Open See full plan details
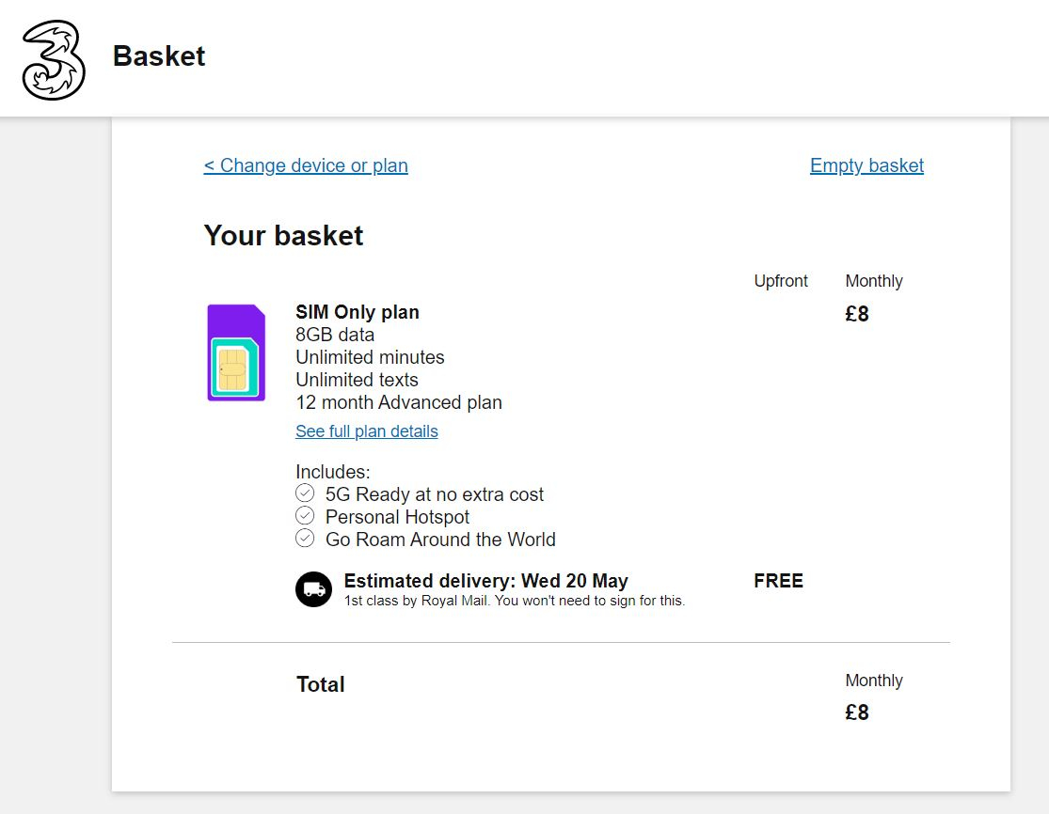Viewport: 1049px width, 814px height. 367,431
